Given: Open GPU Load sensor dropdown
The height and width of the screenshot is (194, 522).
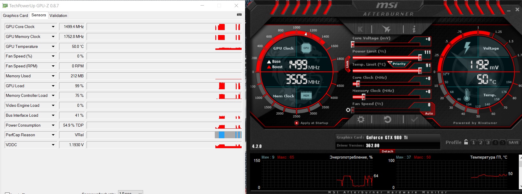Looking at the screenshot, I should [53, 86].
